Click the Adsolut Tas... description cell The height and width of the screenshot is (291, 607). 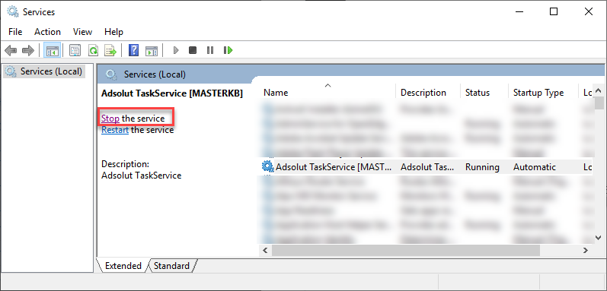(427, 167)
